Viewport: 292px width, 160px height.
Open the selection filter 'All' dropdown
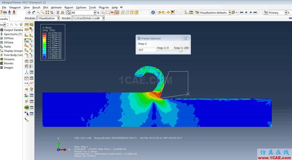(x=95, y=13)
